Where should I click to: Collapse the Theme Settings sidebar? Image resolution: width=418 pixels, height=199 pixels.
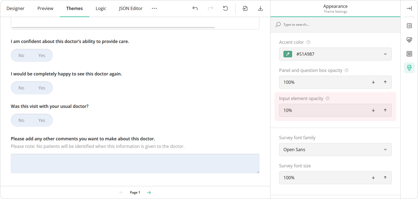pos(409,8)
